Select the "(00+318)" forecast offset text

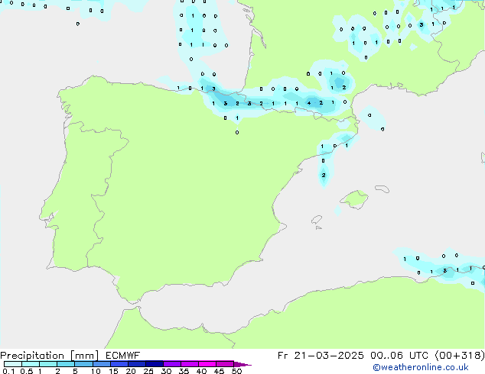click(x=460, y=356)
